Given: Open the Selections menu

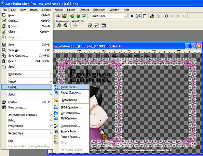Looking at the screenshot, I should click(x=99, y=10).
